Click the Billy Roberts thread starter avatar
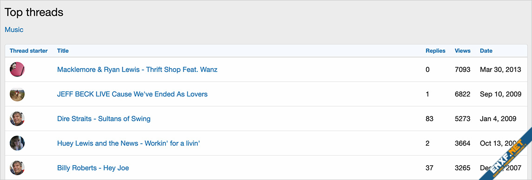Image resolution: width=532 pixels, height=180 pixels. pyautogui.click(x=17, y=168)
